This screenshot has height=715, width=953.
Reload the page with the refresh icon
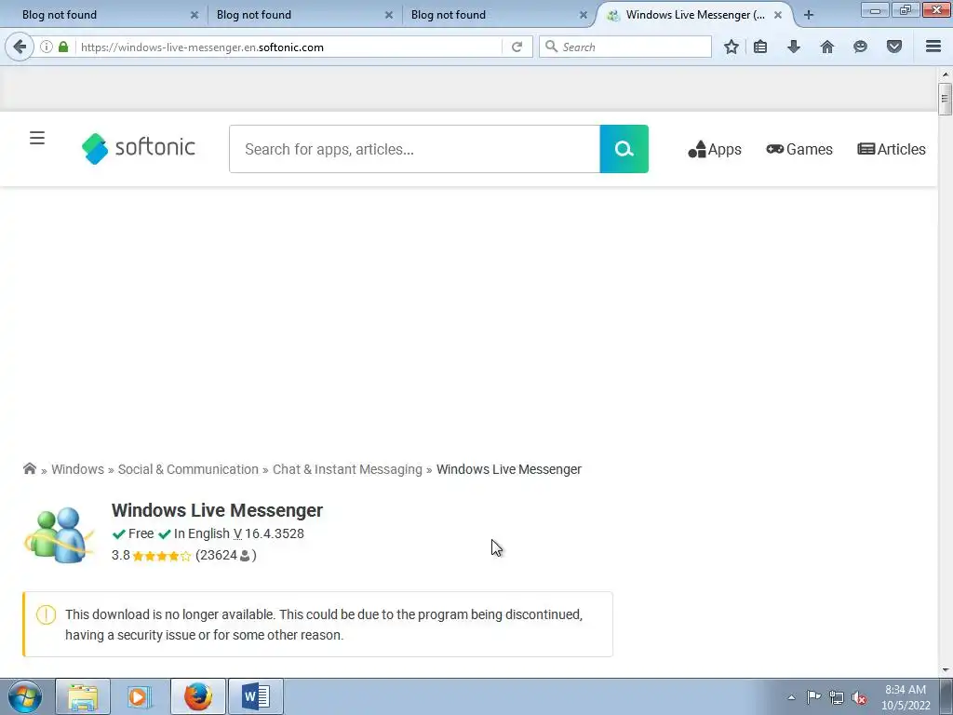pyautogui.click(x=517, y=47)
